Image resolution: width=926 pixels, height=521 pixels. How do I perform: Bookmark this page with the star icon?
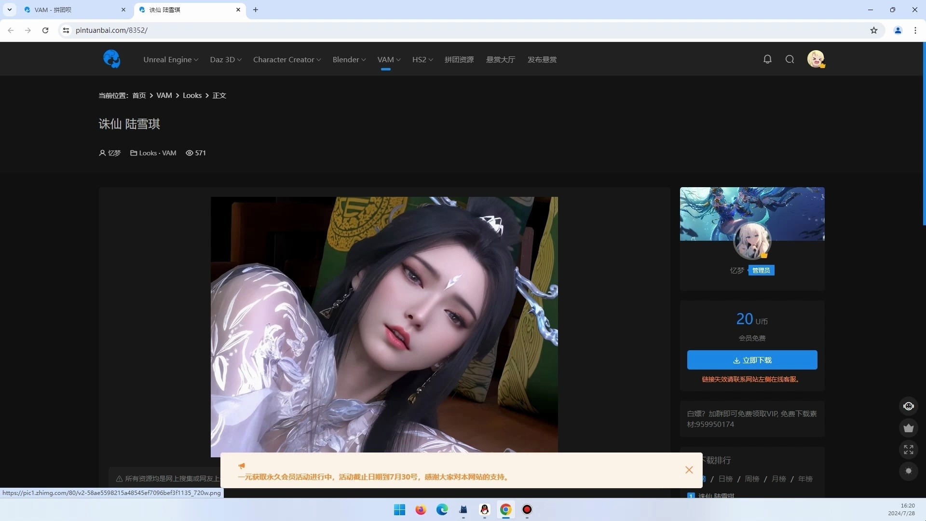(x=874, y=30)
